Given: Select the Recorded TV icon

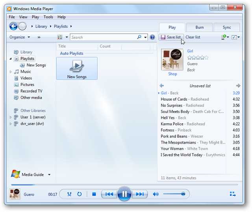Looking at the screenshot, I should coord(16,91).
